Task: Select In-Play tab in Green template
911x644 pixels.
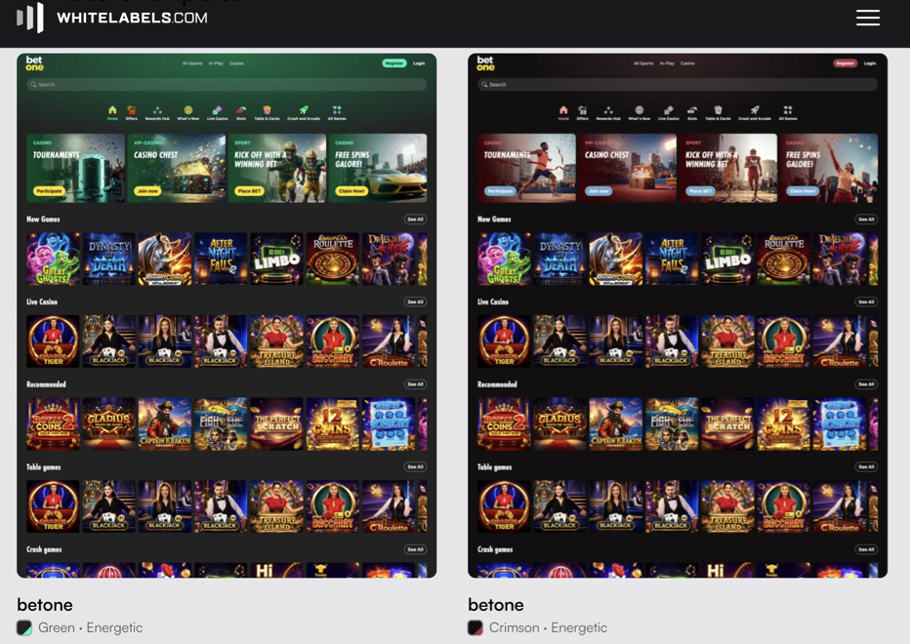Action: pos(216,63)
